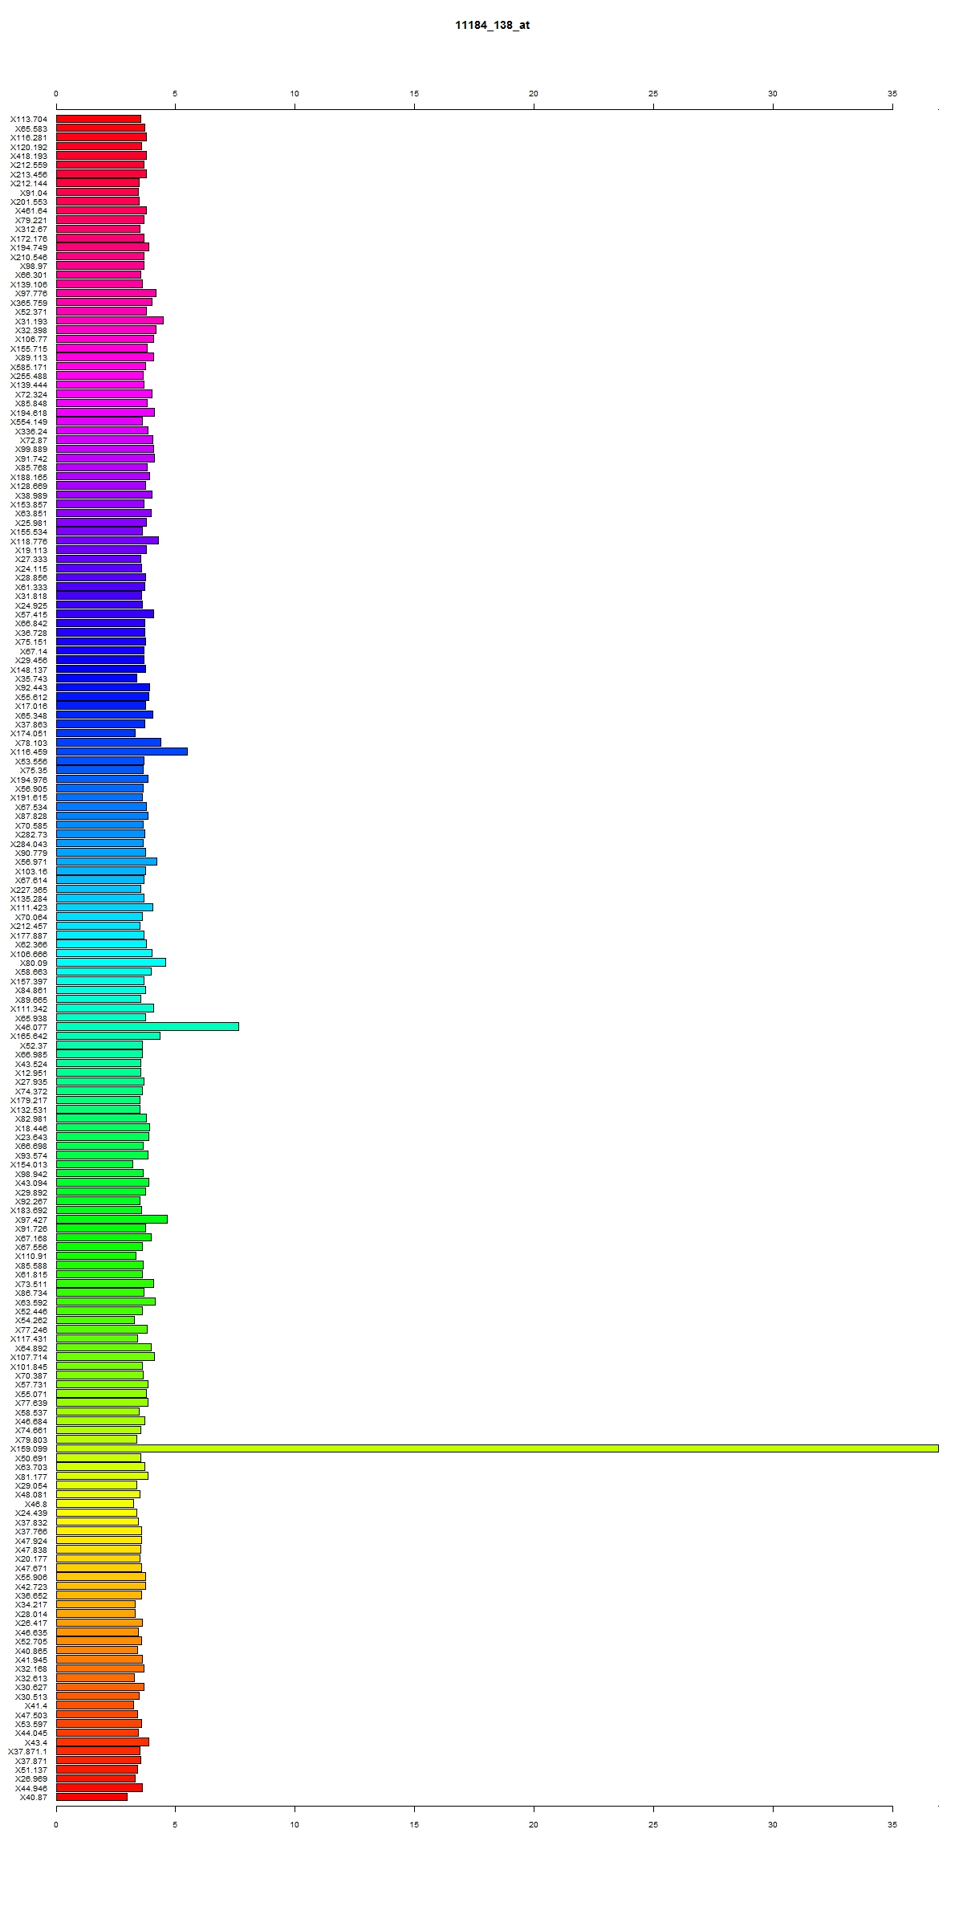
Task: Click the '35' tick label on top axis
Action: 892,94
